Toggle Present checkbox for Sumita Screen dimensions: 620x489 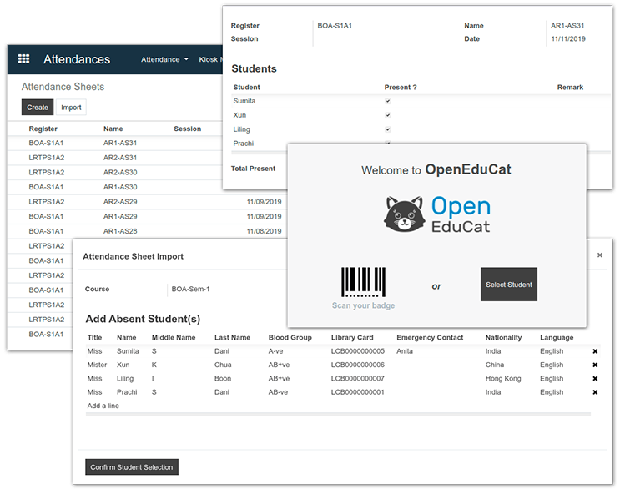click(388, 101)
